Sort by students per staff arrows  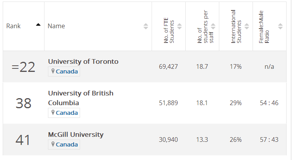[x=213, y=26]
